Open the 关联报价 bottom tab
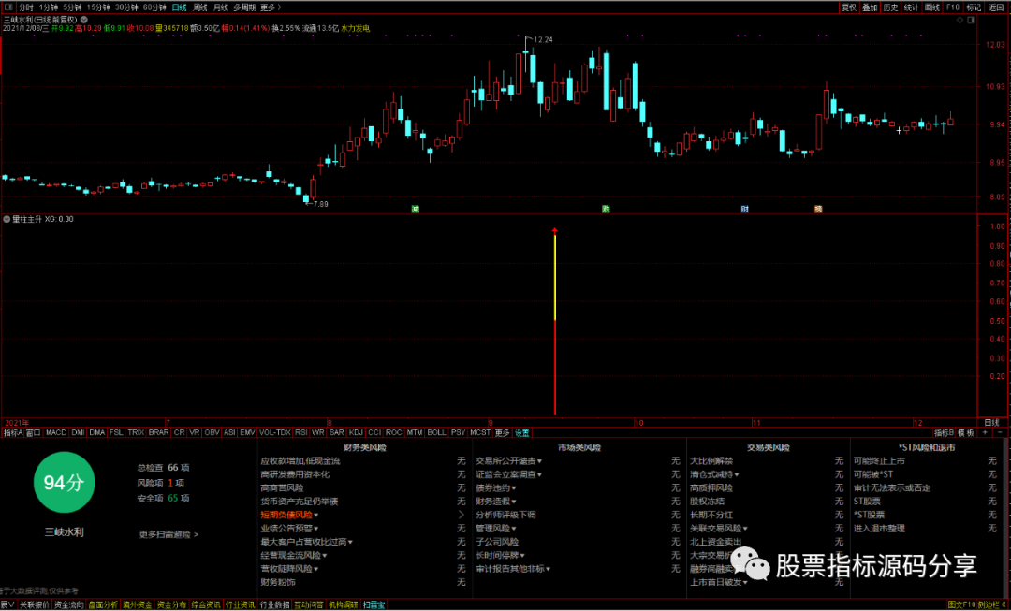Screen dimensions: 1011x611 coord(35,605)
